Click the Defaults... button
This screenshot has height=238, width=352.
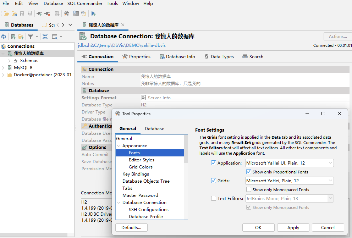[131, 227]
